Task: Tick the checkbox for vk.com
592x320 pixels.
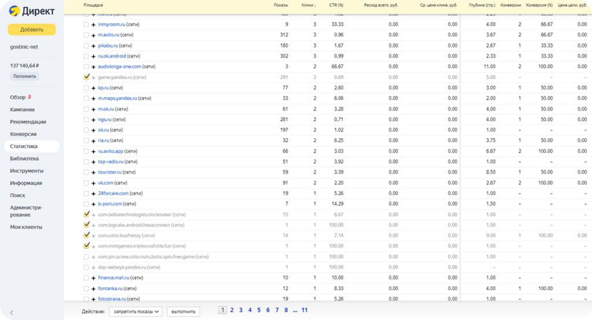Action: [86, 183]
